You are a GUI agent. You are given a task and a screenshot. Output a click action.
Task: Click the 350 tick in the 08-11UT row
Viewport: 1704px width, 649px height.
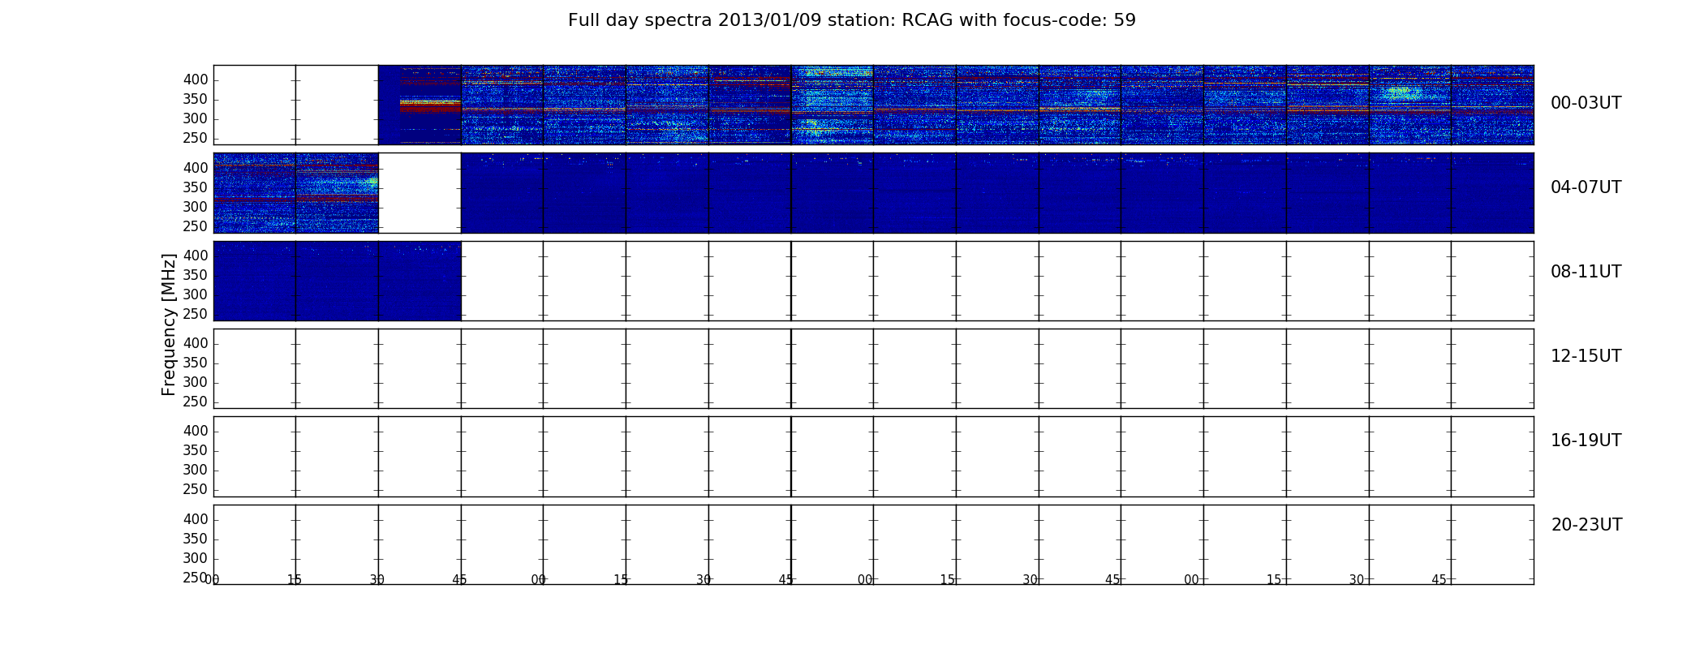point(195,276)
